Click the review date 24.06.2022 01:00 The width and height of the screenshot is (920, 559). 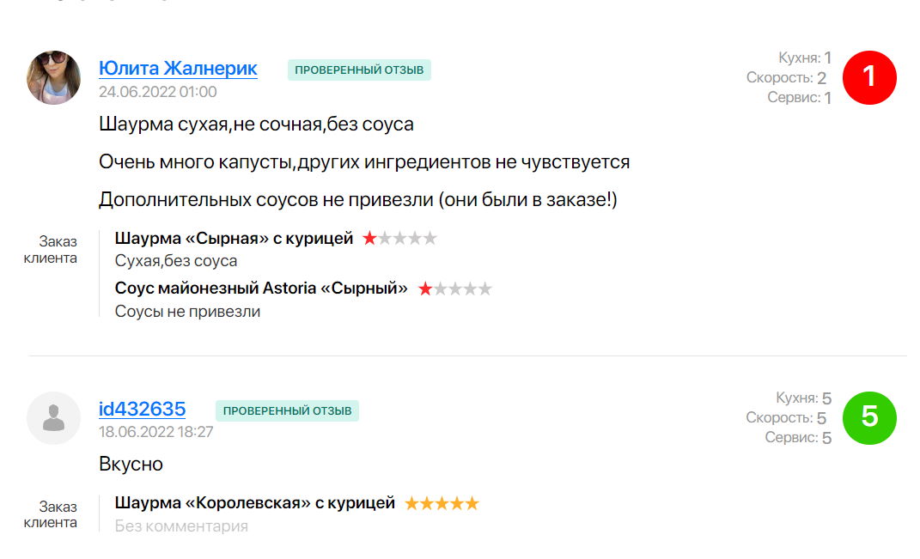(157, 92)
